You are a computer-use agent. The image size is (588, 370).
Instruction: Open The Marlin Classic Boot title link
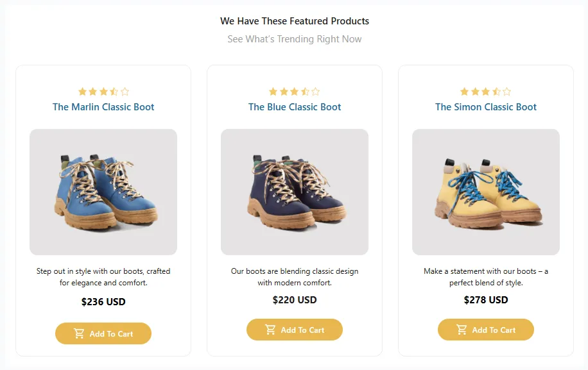click(103, 107)
